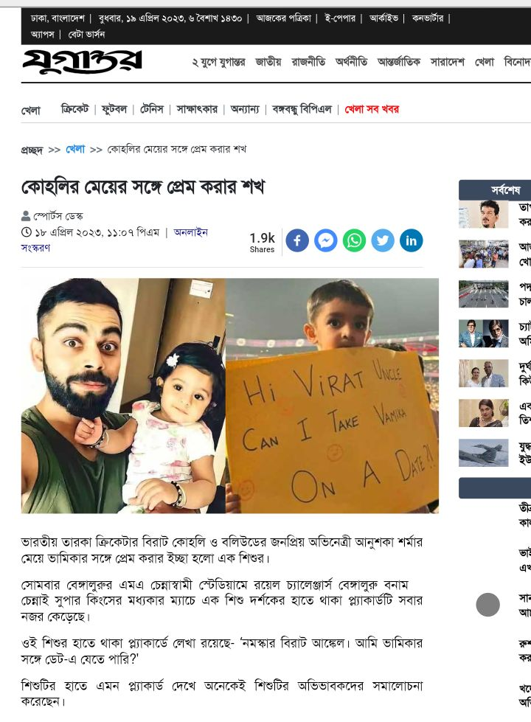Open the fighter jet sidebar news thumbnail
Image resolution: width=531 pixels, height=722 pixels.
pos(484,453)
